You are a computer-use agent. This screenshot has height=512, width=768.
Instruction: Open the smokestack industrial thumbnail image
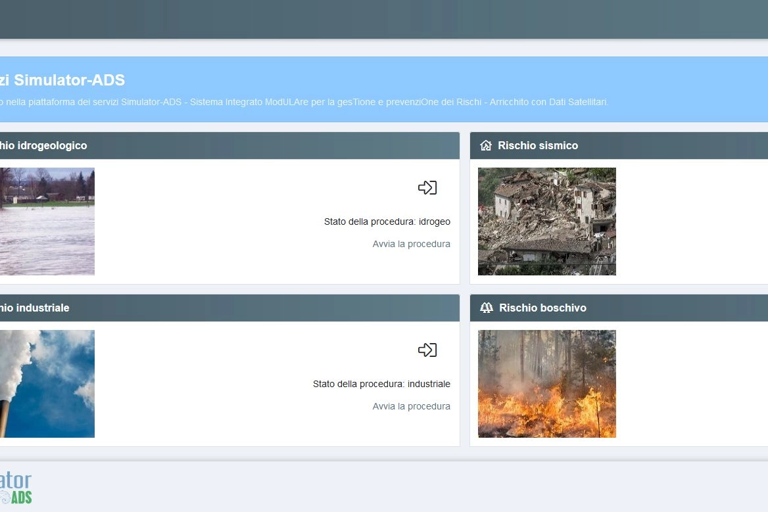click(x=47, y=384)
